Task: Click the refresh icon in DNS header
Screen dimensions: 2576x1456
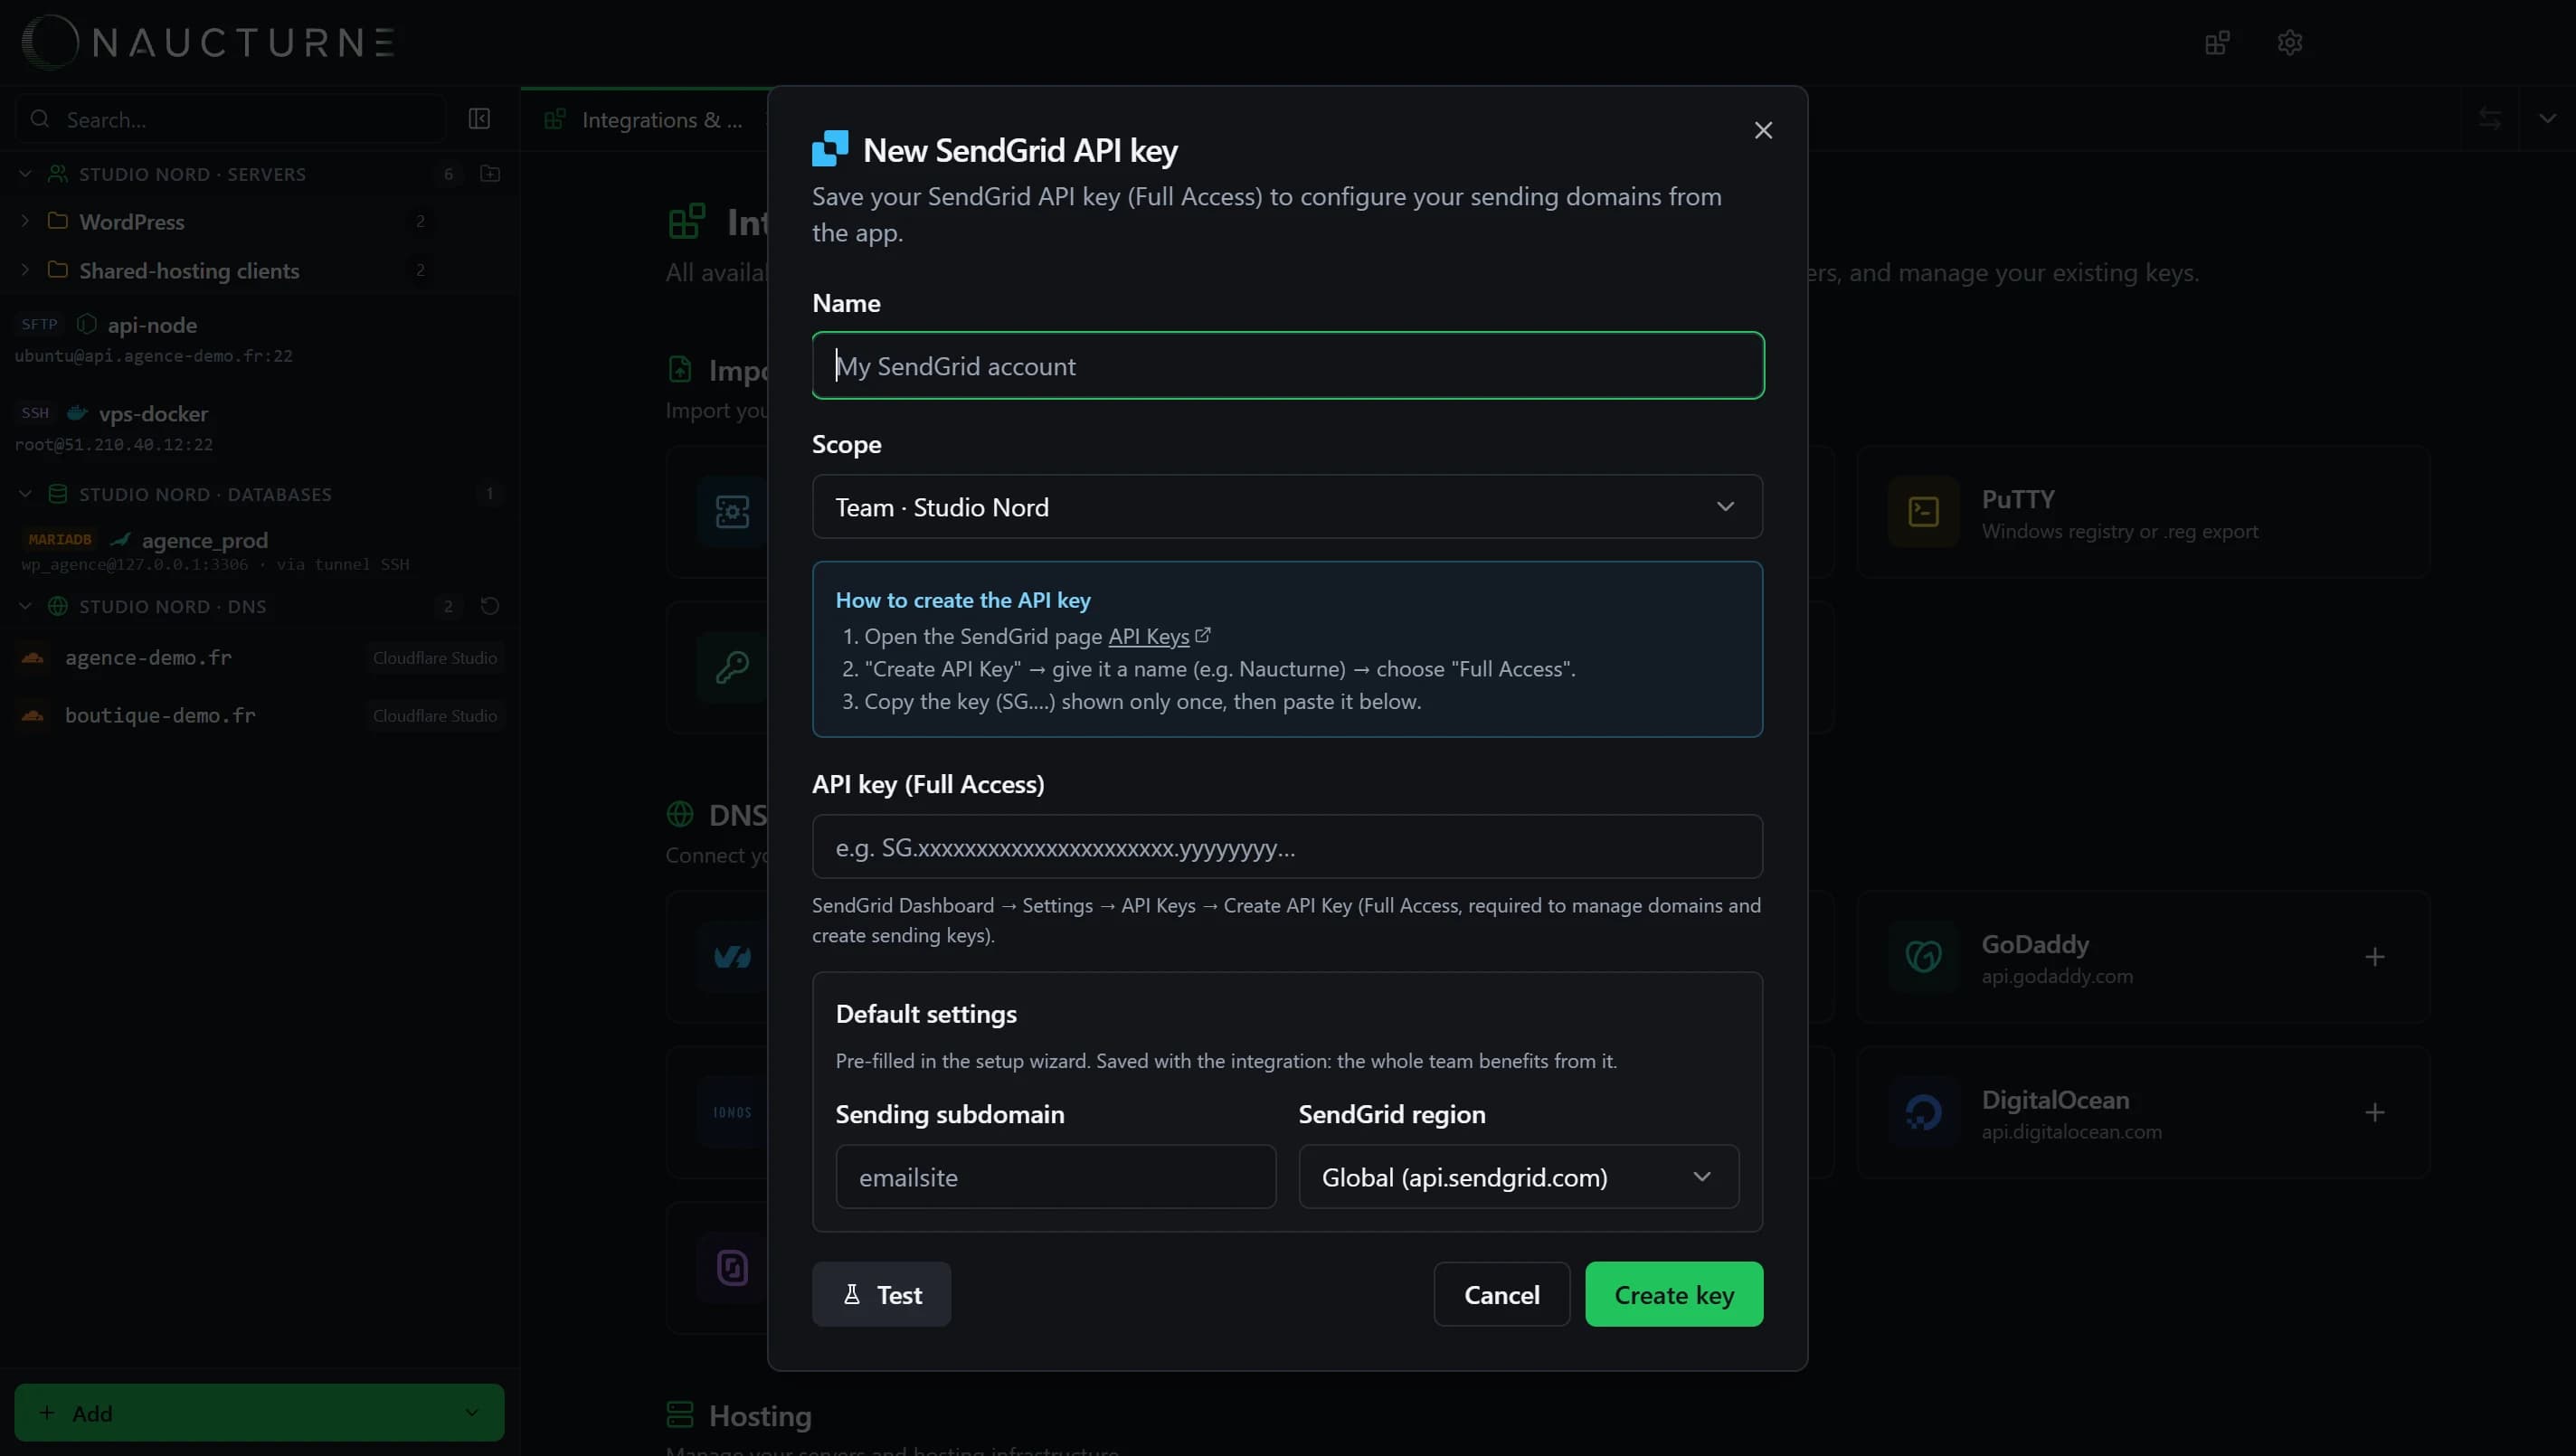Action: pyautogui.click(x=490, y=606)
